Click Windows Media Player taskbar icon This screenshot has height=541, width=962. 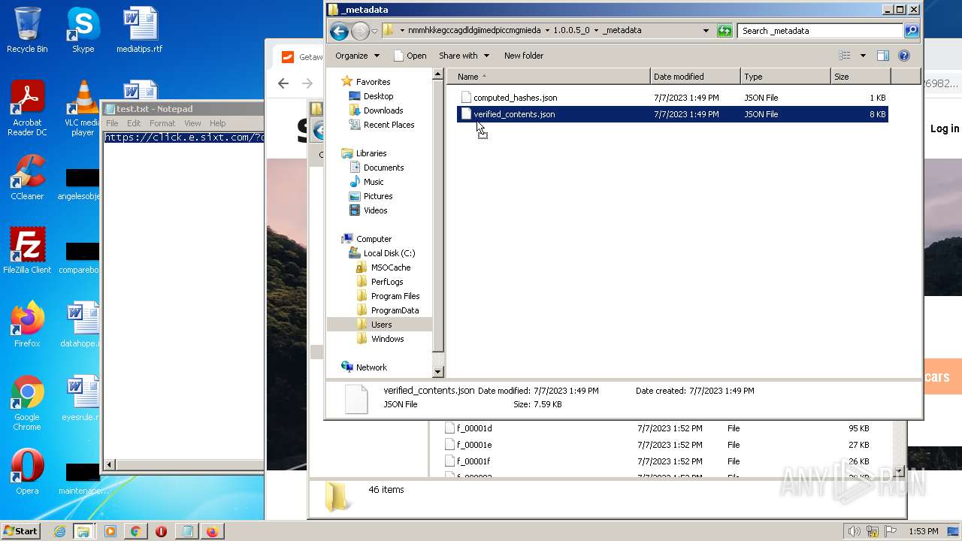[x=110, y=531]
